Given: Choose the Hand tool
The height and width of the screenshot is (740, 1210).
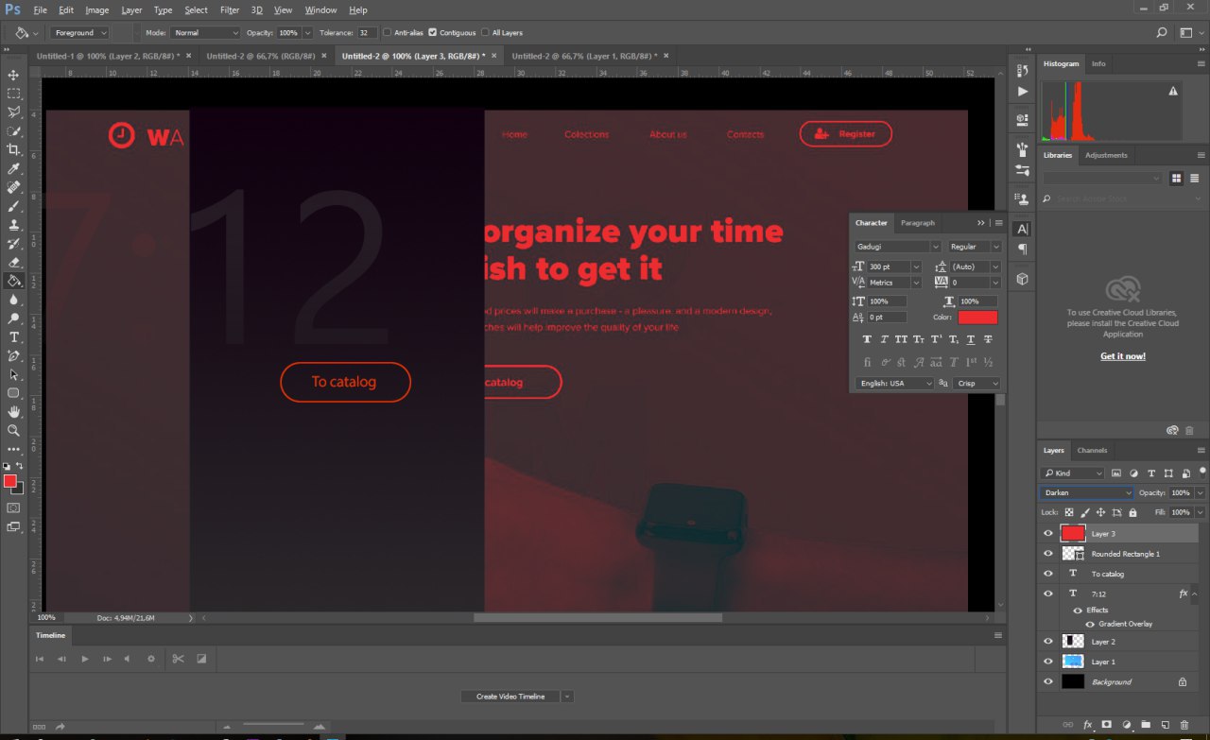Looking at the screenshot, I should tap(13, 412).
